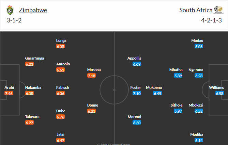The height and width of the screenshot is (145, 228).
Task: Select Arubi's 7.46 rating badge
Action: tap(9, 93)
